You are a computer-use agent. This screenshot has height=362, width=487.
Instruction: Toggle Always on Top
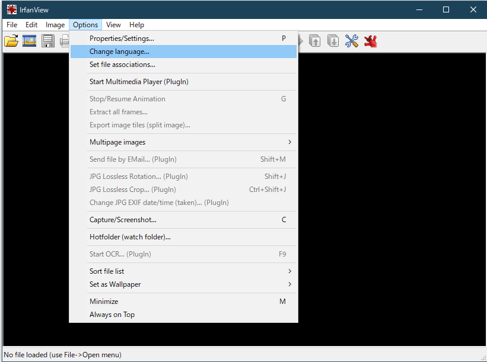[x=183, y=315]
